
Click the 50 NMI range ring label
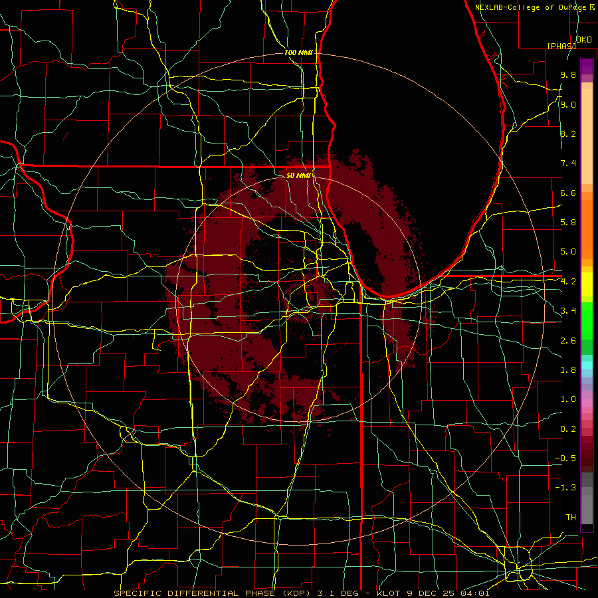tap(298, 175)
